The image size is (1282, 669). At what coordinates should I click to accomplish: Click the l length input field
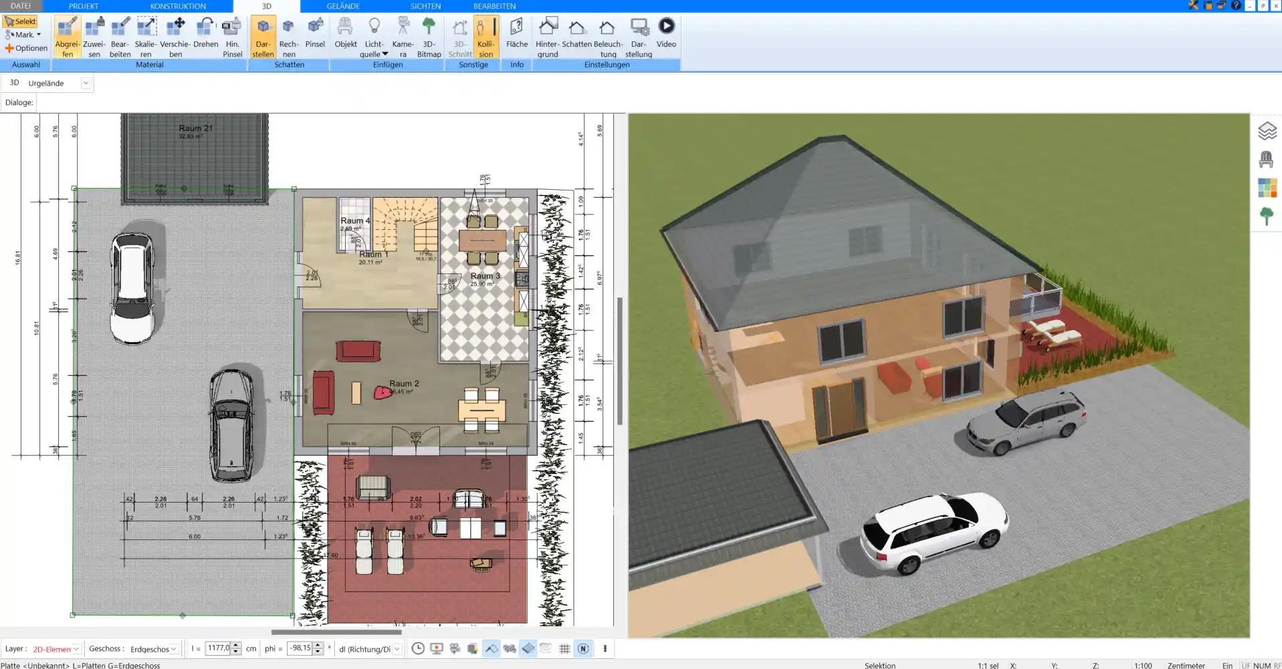218,648
